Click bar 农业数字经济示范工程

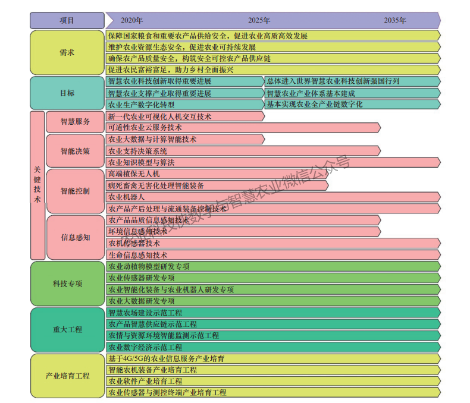point(273,347)
